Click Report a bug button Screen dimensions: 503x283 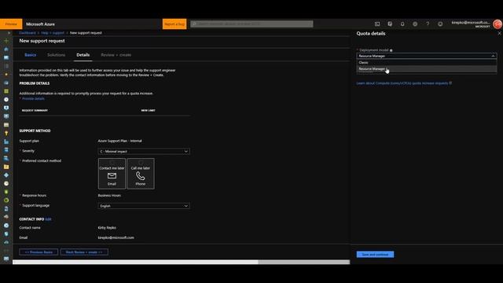[174, 24]
